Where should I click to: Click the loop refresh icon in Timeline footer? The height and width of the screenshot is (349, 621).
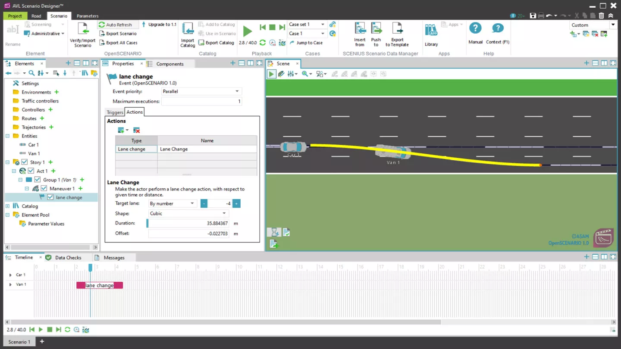tap(67, 330)
